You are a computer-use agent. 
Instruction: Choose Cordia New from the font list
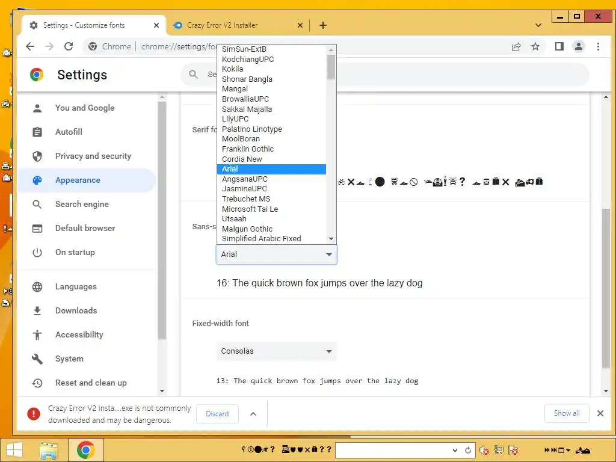point(271,159)
